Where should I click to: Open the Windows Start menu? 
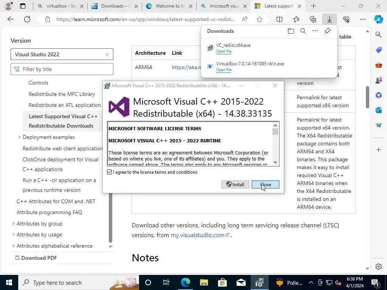9,282
